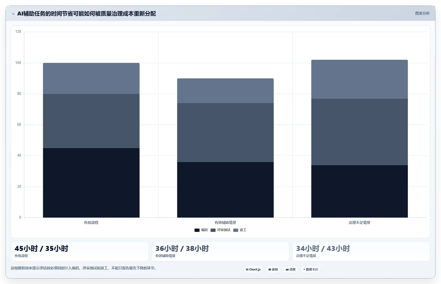Screen dimensions: 441x284
Task: Click the 编码 segment of the 传统流程 bar
Action: pyautogui.click(x=91, y=183)
